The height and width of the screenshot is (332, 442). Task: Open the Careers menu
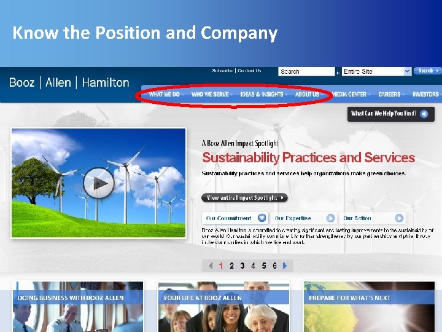coord(389,94)
